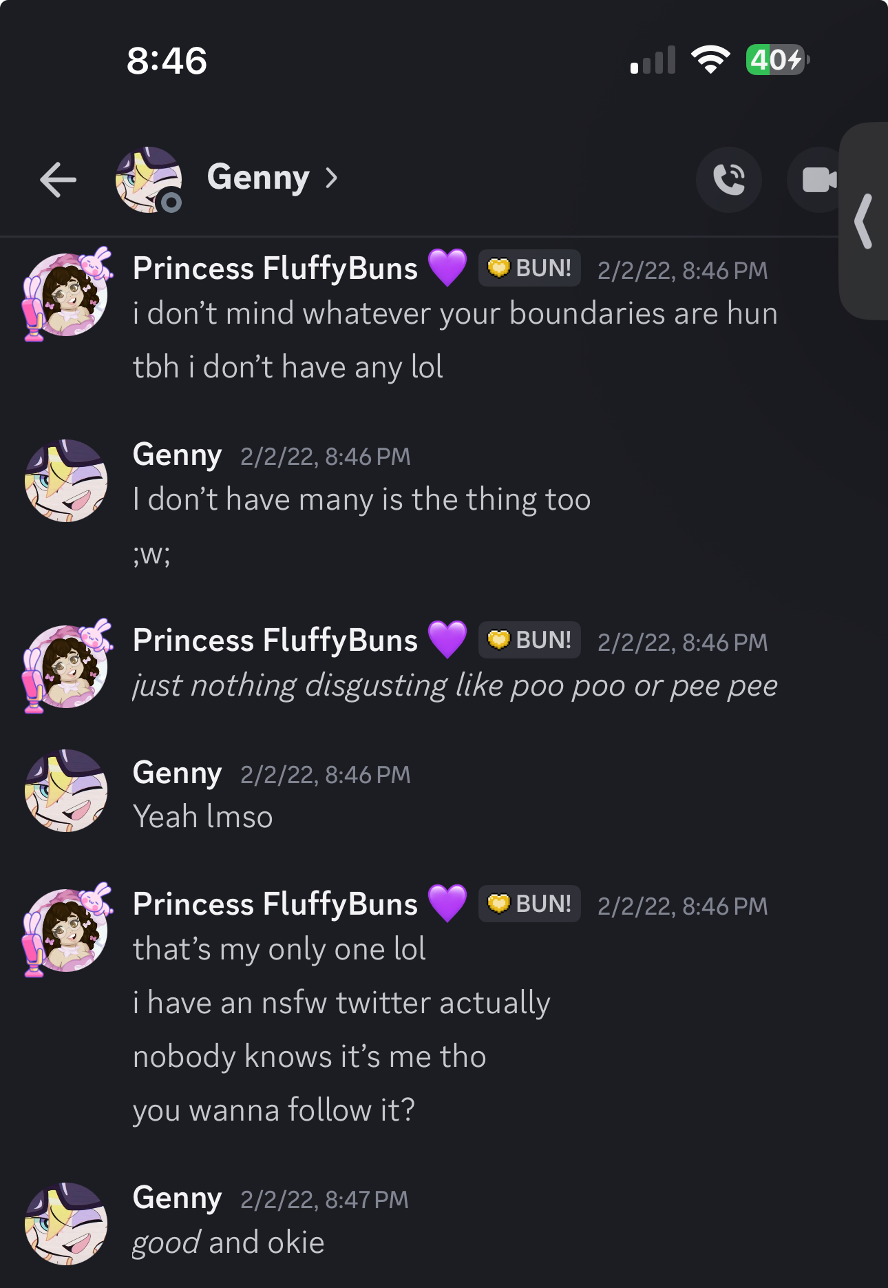Image resolution: width=888 pixels, height=1288 pixels.
Task: Expand Genny's profile via header chevron
Action: pos(332,178)
